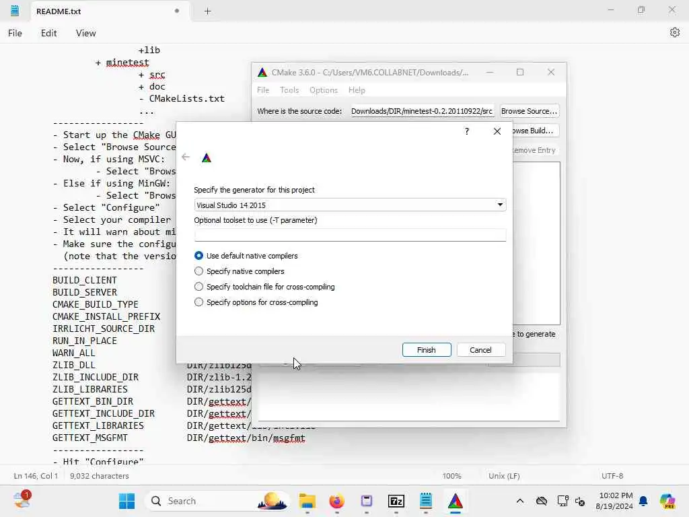Click BUILD_CLIENT line in README
Screen dimensions: 689x517
84,280
